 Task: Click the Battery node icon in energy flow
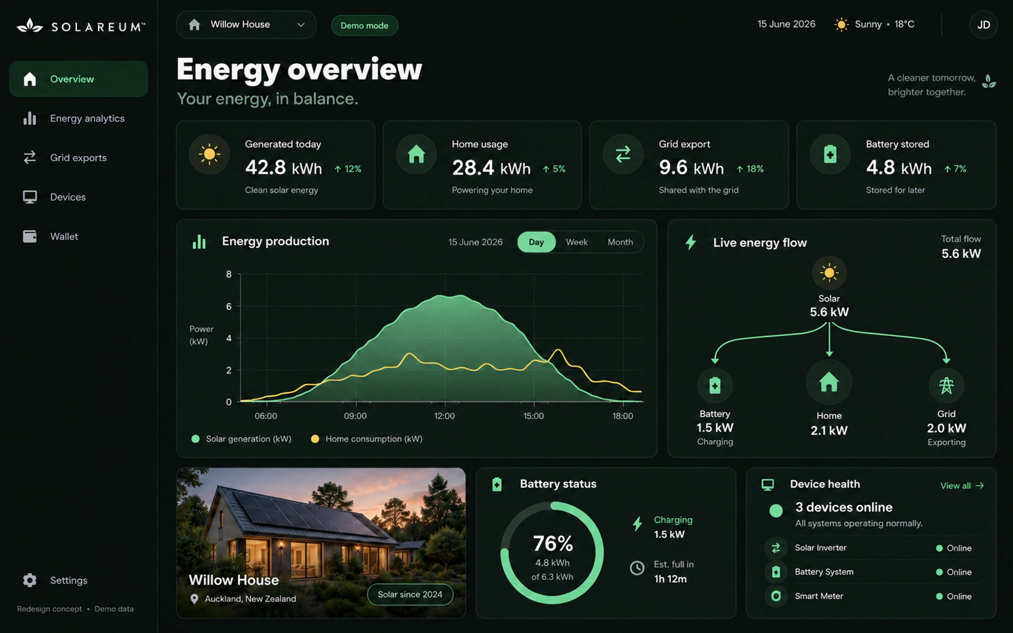click(715, 386)
